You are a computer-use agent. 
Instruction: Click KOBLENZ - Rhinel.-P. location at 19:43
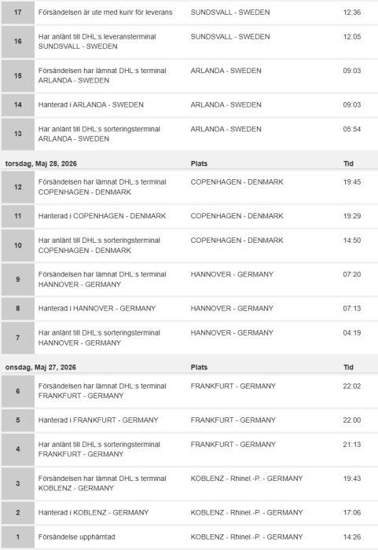247,478
